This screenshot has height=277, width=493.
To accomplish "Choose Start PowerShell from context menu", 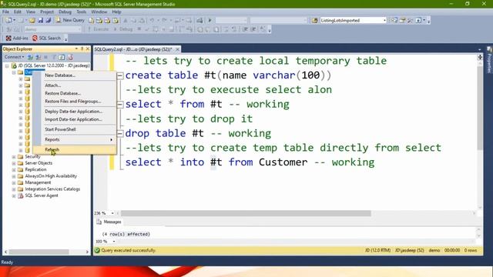I will 75,129.
